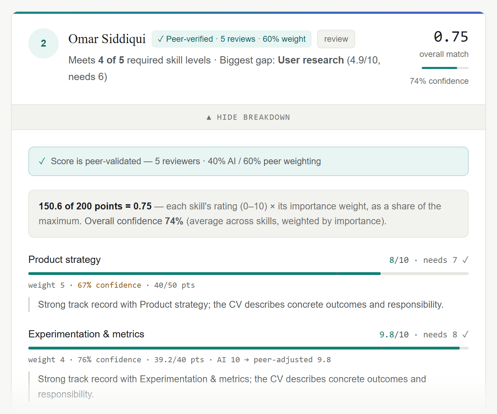Click the 76% confidence label
The image size is (497, 414).
tap(109, 360)
